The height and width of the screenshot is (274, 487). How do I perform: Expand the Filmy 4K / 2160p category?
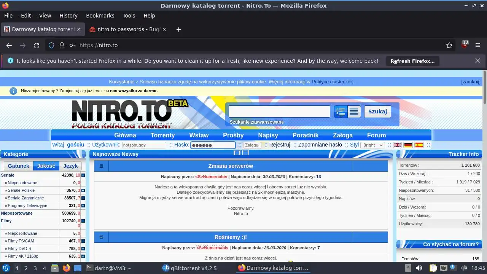point(83,256)
